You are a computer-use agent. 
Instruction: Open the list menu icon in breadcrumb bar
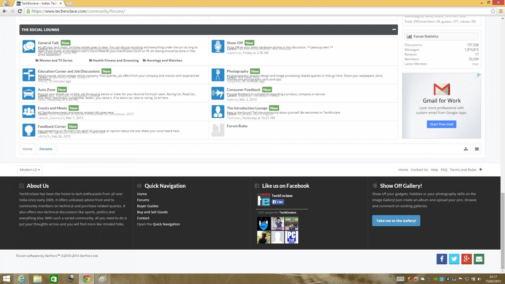pos(477,149)
